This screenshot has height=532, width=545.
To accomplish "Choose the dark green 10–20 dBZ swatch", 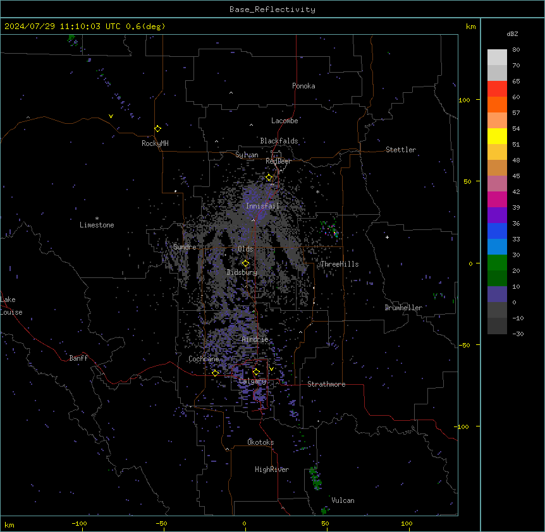I will point(497,279).
